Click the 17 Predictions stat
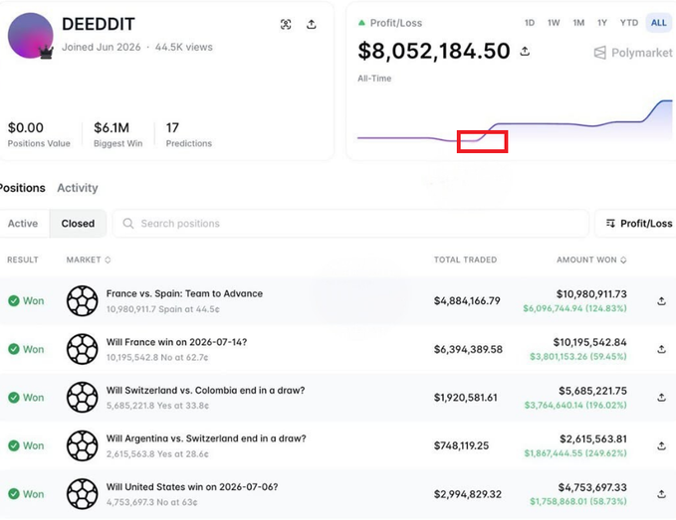The image size is (676, 520). click(189, 134)
